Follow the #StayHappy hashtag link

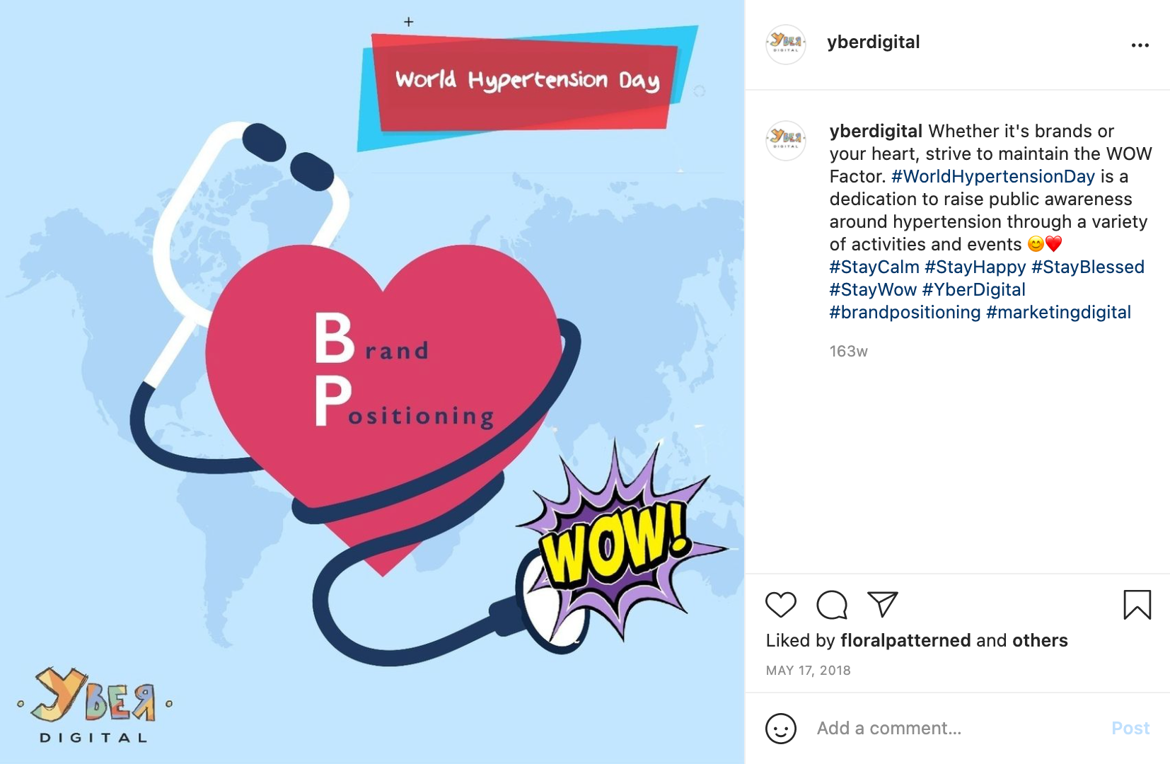coord(975,267)
